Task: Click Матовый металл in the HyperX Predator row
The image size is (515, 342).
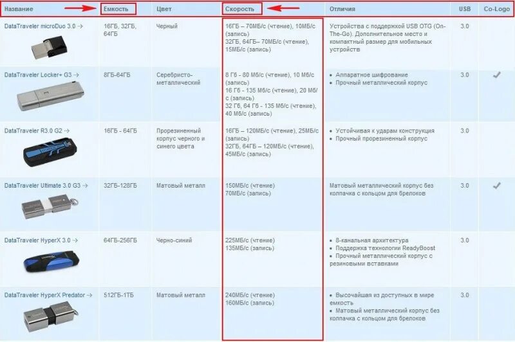Action: [x=181, y=295]
